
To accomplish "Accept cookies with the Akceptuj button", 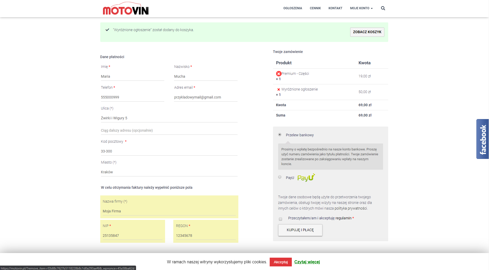I will (x=280, y=262).
